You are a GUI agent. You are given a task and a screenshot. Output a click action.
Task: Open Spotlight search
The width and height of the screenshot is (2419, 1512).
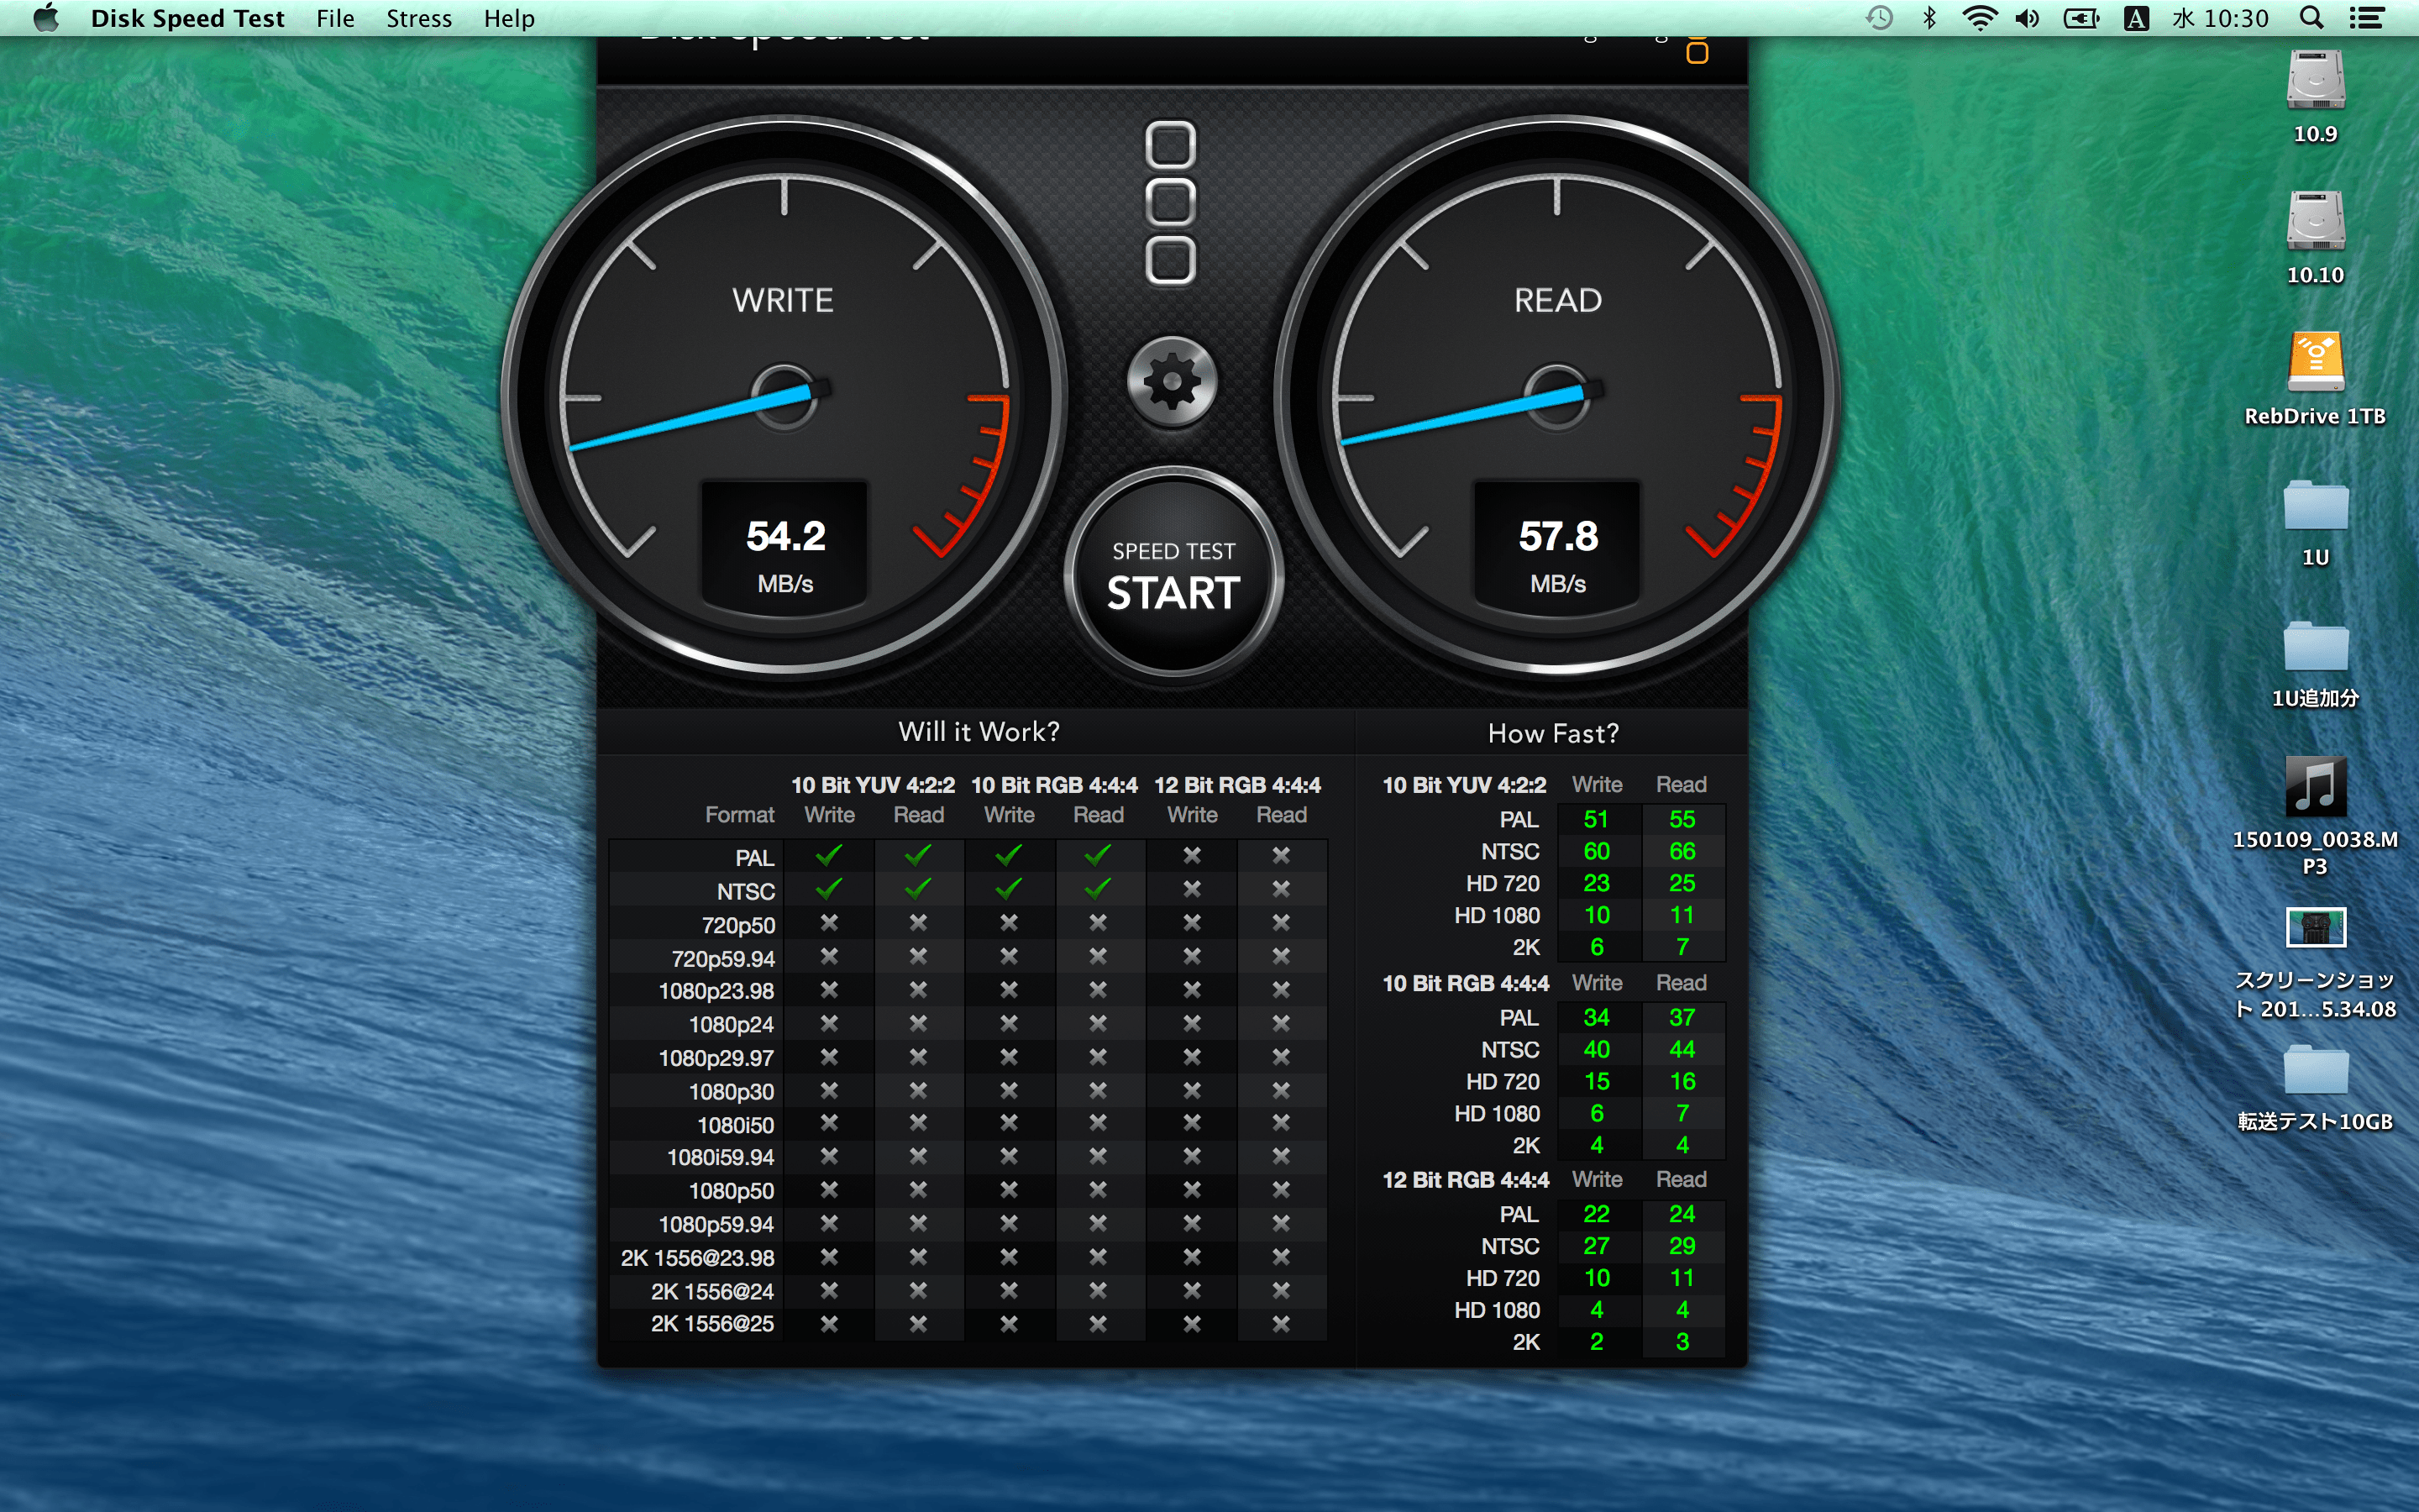[2311, 18]
